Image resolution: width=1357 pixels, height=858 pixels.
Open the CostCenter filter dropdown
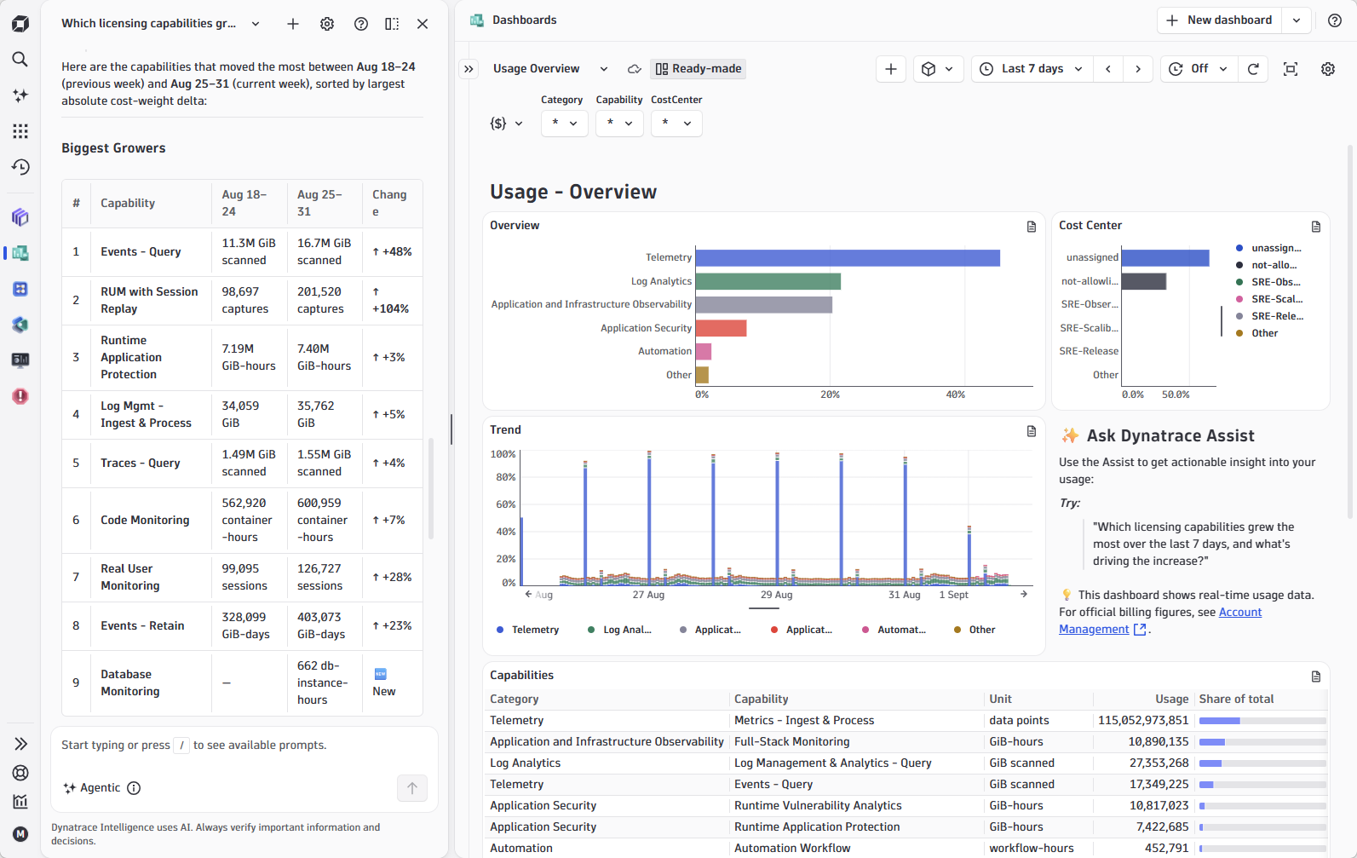point(676,124)
